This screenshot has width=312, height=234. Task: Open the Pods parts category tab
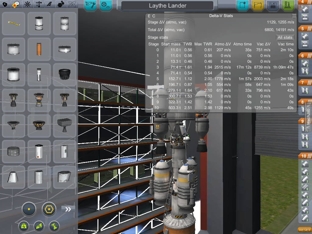tap(5, 4)
